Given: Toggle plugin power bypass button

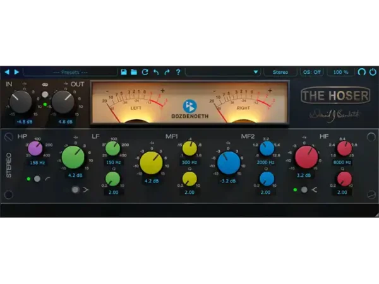Looking at the screenshot, I should pyautogui.click(x=373, y=72).
